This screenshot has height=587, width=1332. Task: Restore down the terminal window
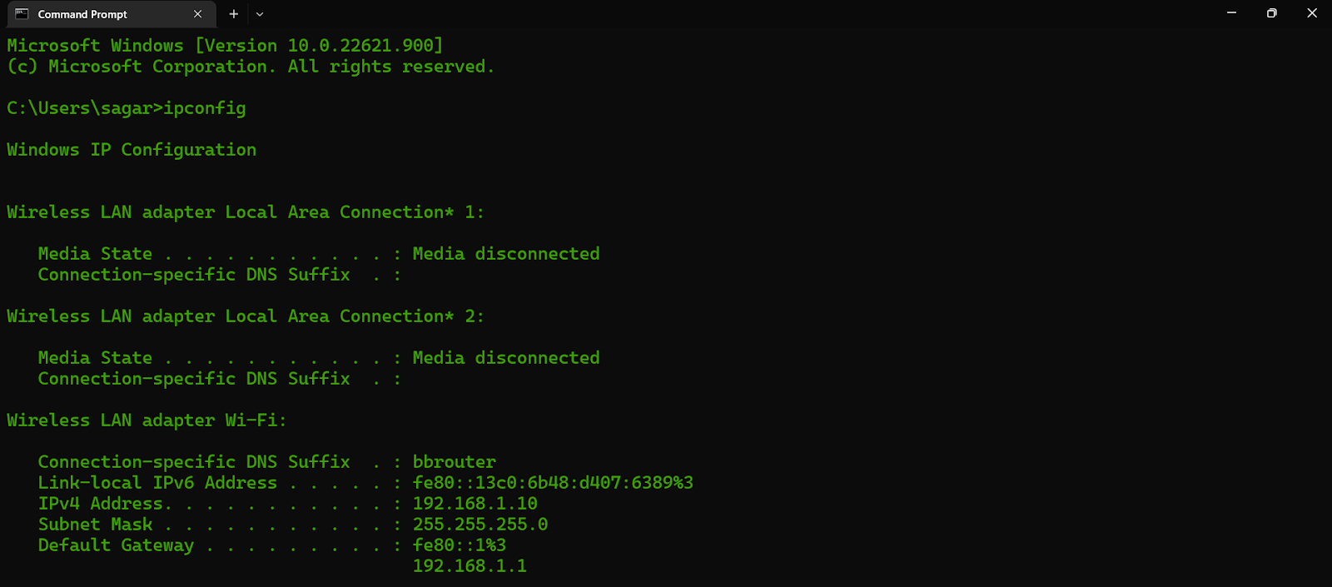[1271, 13]
